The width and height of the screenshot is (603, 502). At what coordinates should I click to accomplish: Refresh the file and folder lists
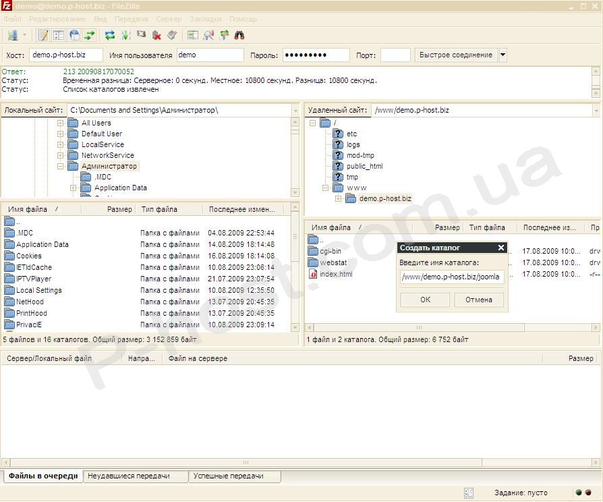(110, 35)
